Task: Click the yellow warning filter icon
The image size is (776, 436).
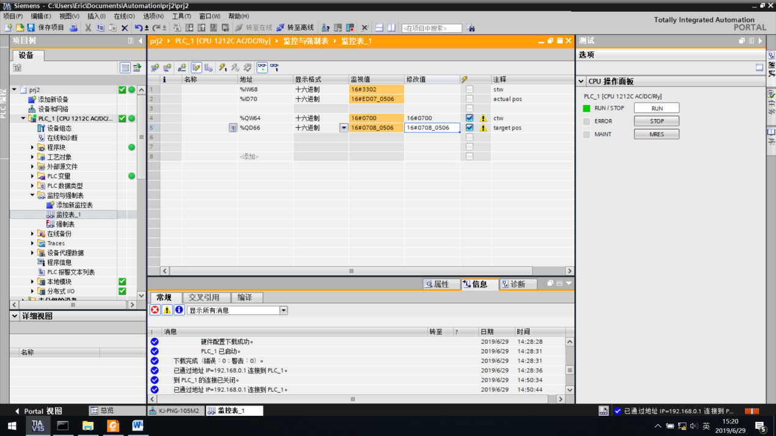Action: pyautogui.click(x=167, y=310)
